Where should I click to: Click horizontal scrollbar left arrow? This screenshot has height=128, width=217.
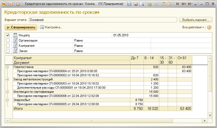(8, 121)
